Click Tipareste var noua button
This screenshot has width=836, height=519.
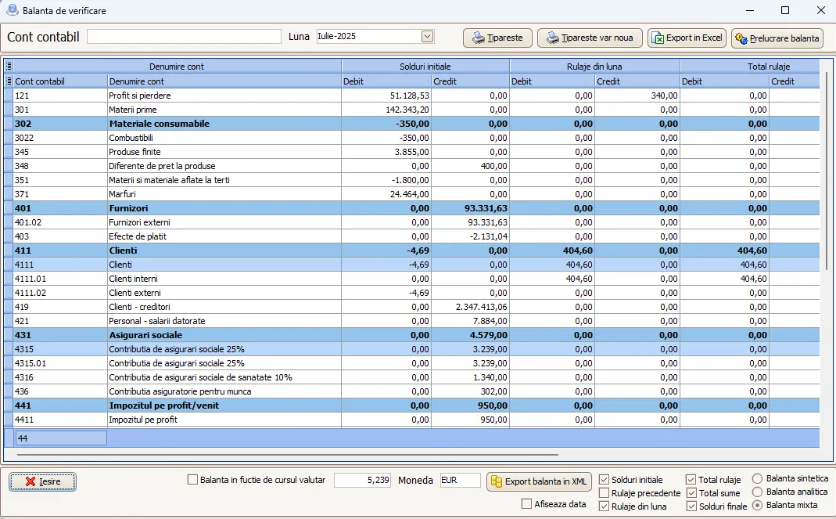tap(590, 38)
